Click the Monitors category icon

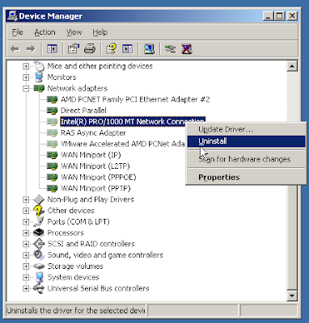pos(39,78)
